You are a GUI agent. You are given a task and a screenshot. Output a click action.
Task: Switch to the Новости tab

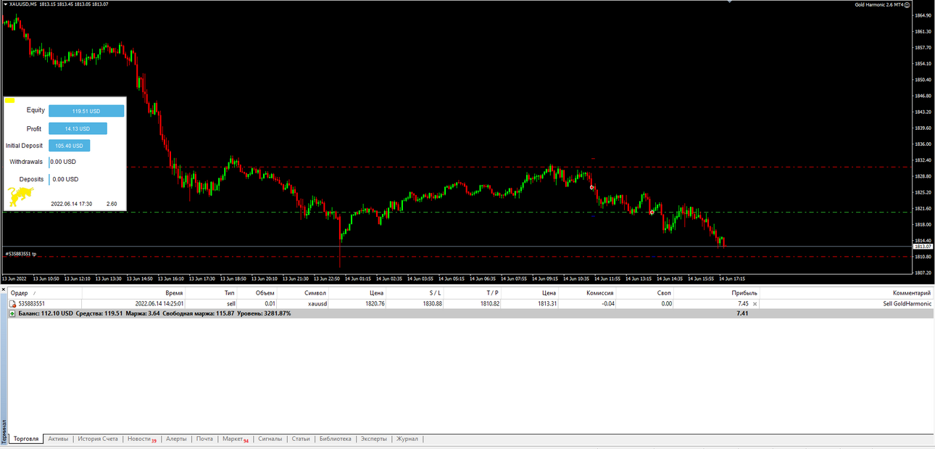tap(141, 439)
